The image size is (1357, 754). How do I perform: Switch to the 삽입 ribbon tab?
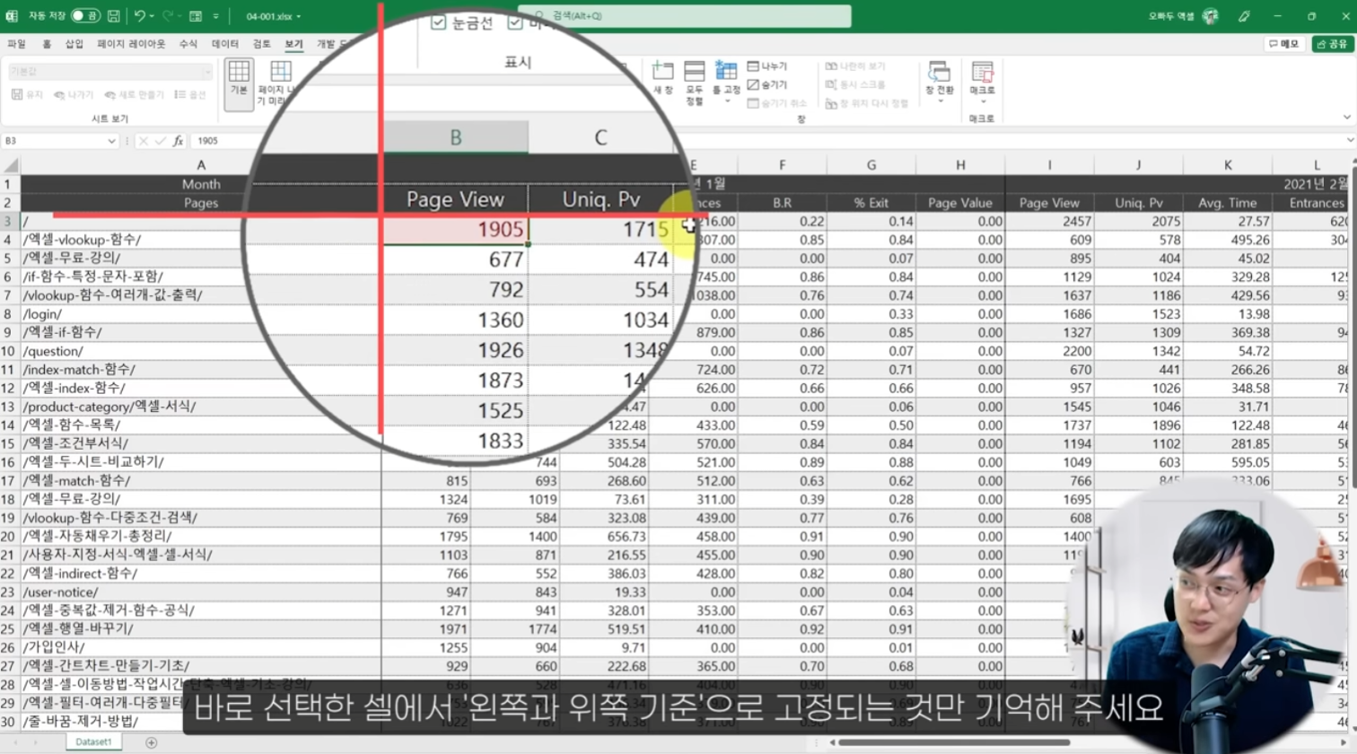(74, 43)
